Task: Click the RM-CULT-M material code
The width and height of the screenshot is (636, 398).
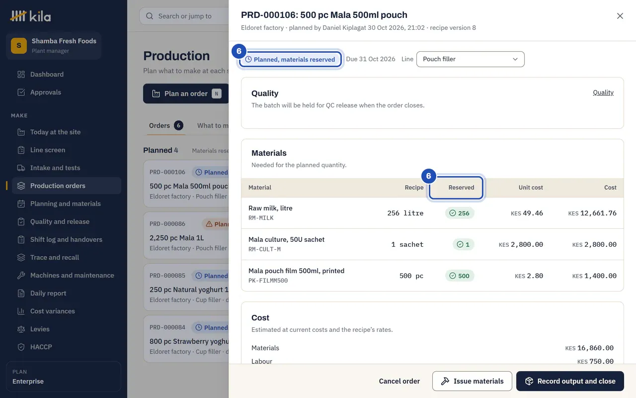Action: coord(265,249)
